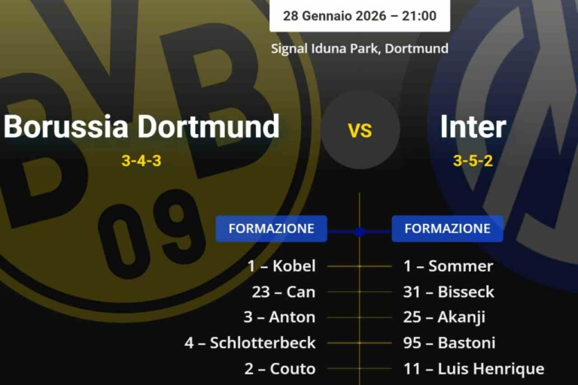Select player 4 – Schlotterbeck
Screen dimensions: 578x385
coord(250,343)
